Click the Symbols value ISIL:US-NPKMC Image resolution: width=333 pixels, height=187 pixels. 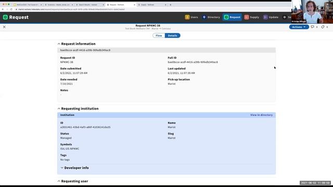(70, 149)
